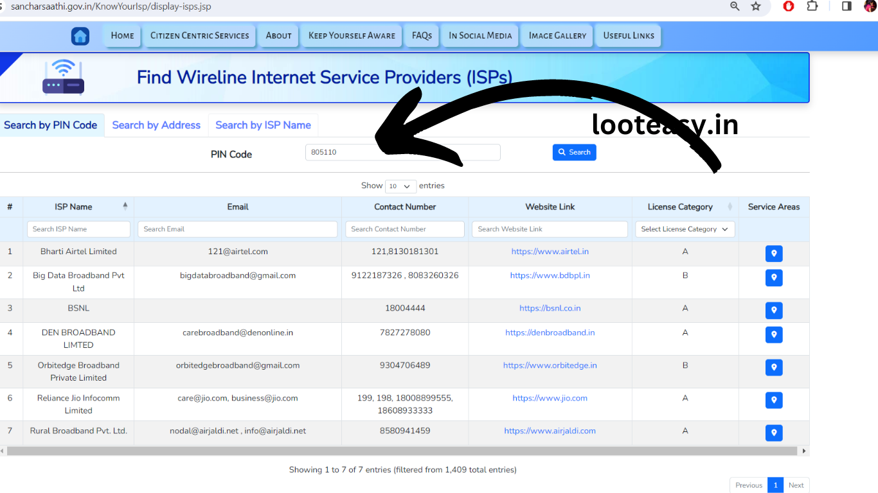Open the browser profile avatar

point(870,6)
